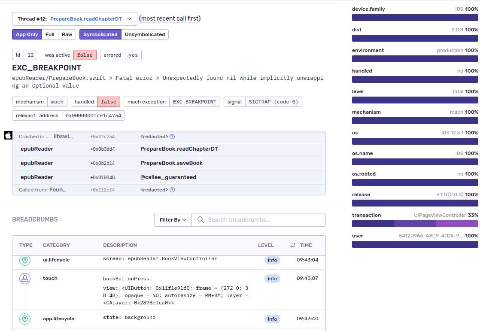The height and width of the screenshot is (331, 480).
Task: Click the 'handled' false pill under exception
Action: 108,102
